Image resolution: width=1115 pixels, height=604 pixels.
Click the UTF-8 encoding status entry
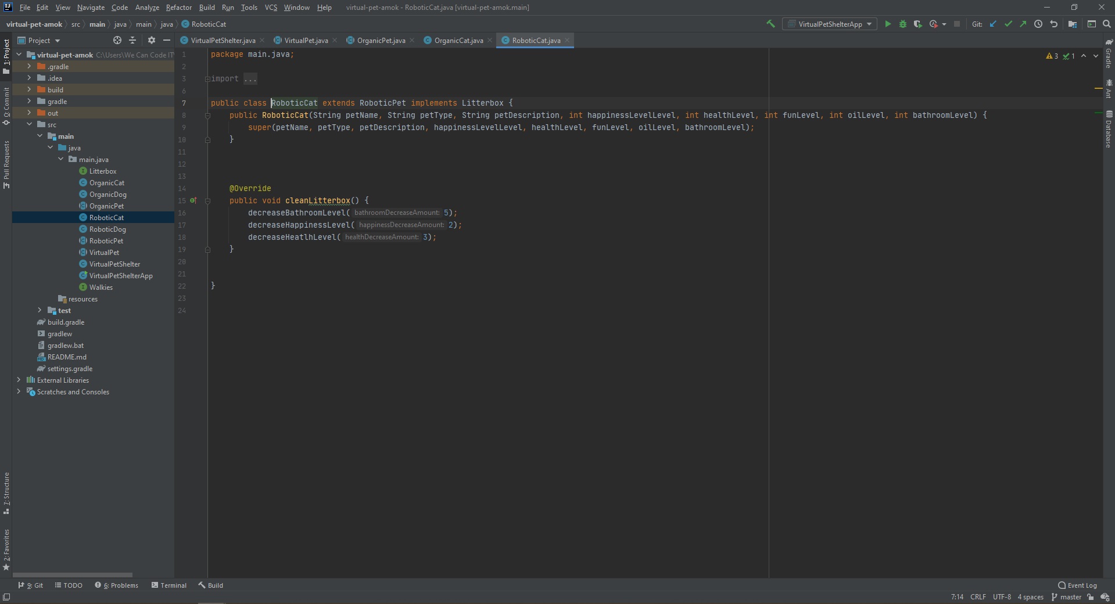point(1002,597)
